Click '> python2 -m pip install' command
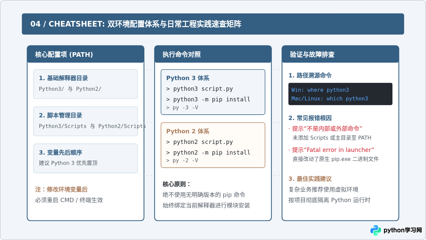Screen dimensions: 426x240 coord(208,153)
